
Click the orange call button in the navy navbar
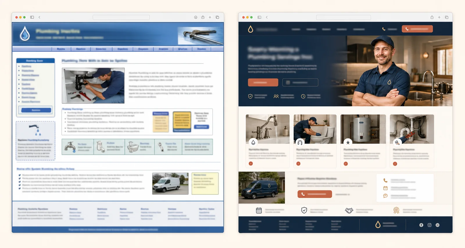[417, 29]
